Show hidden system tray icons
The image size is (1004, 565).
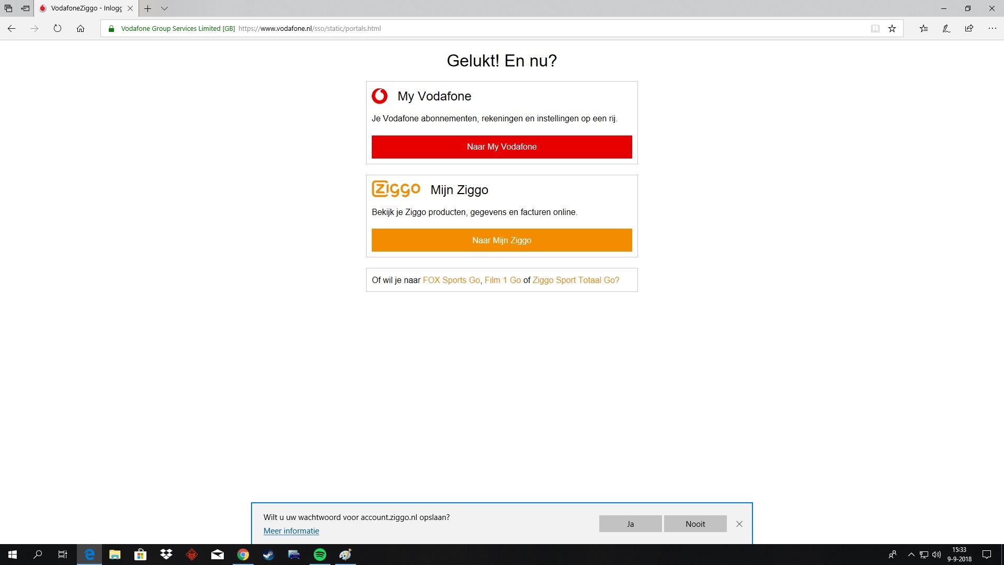point(911,555)
